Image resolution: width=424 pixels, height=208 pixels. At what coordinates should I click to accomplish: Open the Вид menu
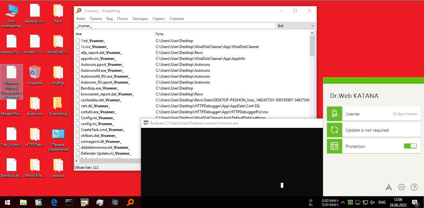tap(110, 19)
